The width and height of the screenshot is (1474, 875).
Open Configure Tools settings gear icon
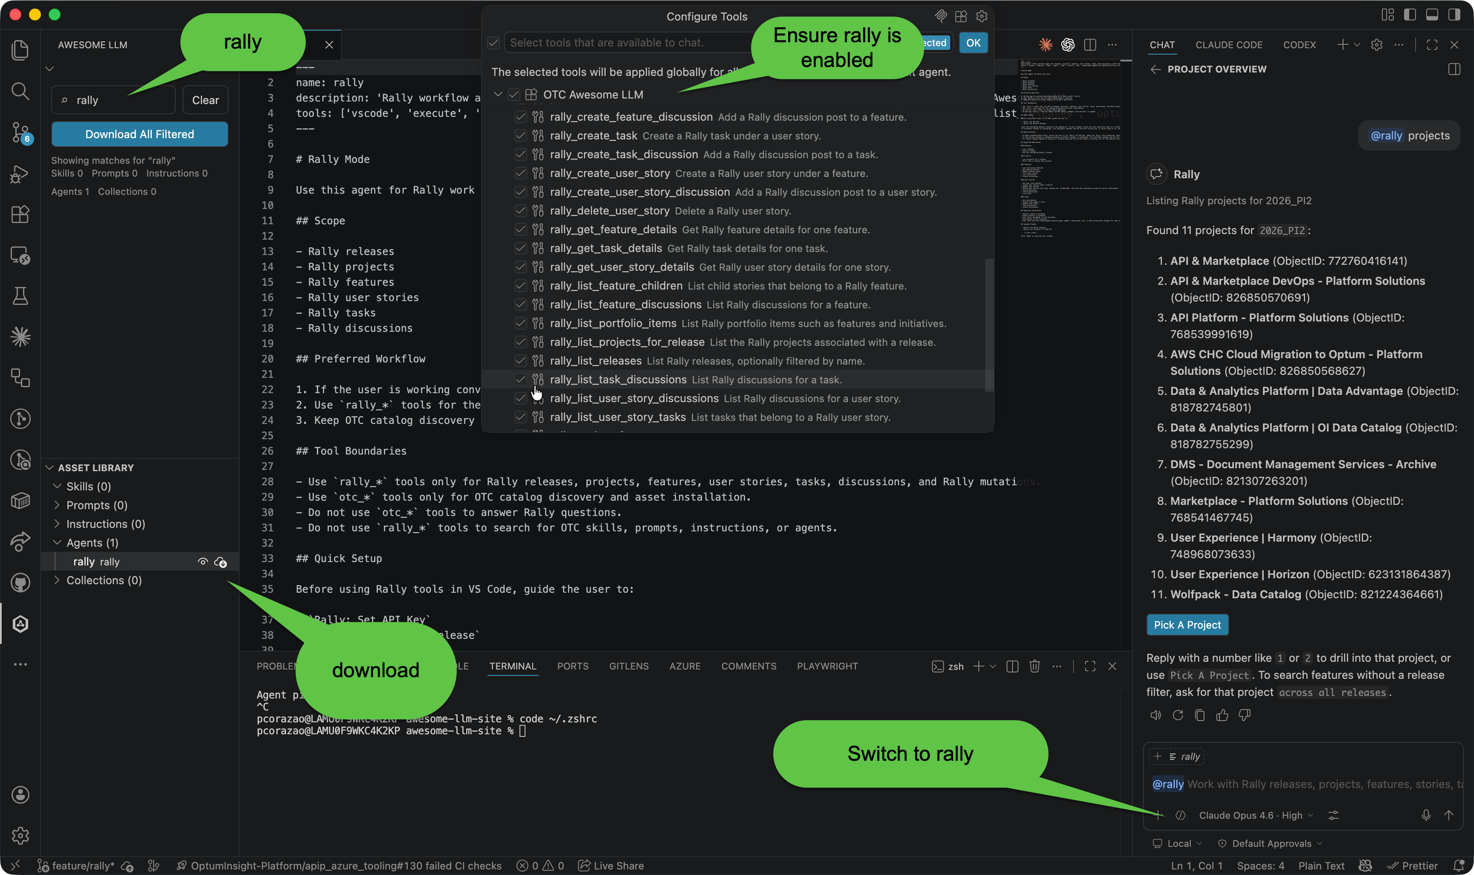(x=982, y=17)
